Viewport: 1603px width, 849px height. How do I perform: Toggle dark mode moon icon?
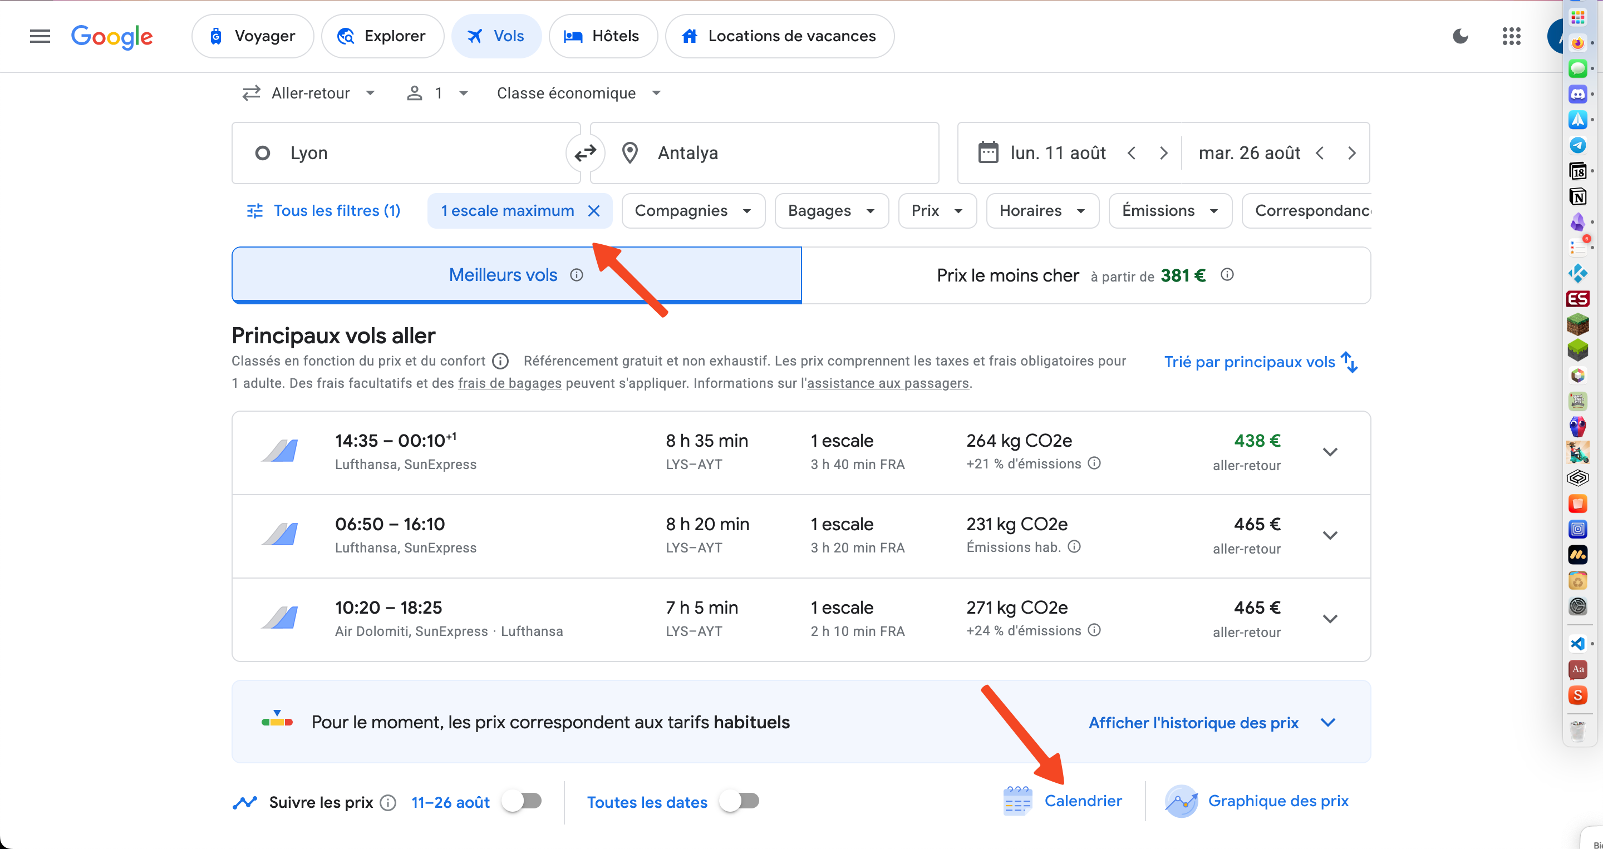tap(1460, 36)
